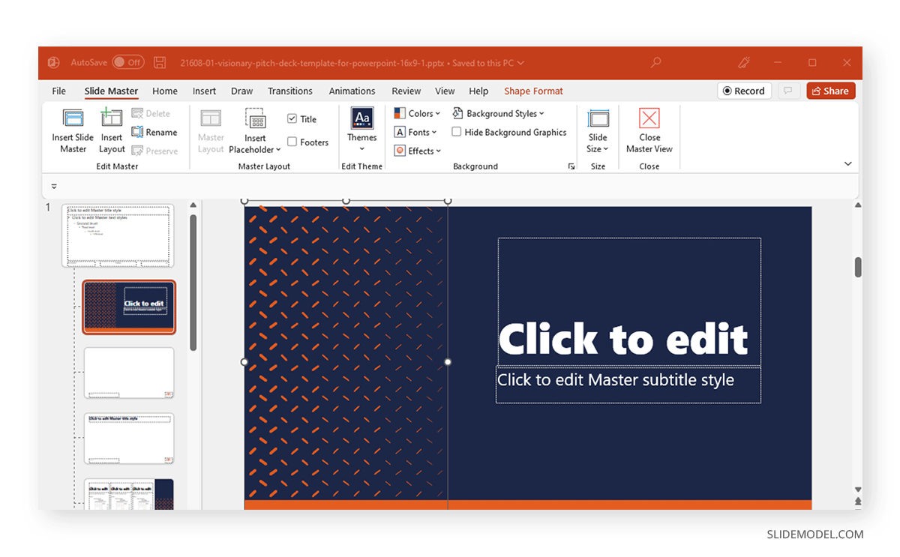Screen dimensions: 900x557
Task: Click the Share button
Action: click(830, 90)
